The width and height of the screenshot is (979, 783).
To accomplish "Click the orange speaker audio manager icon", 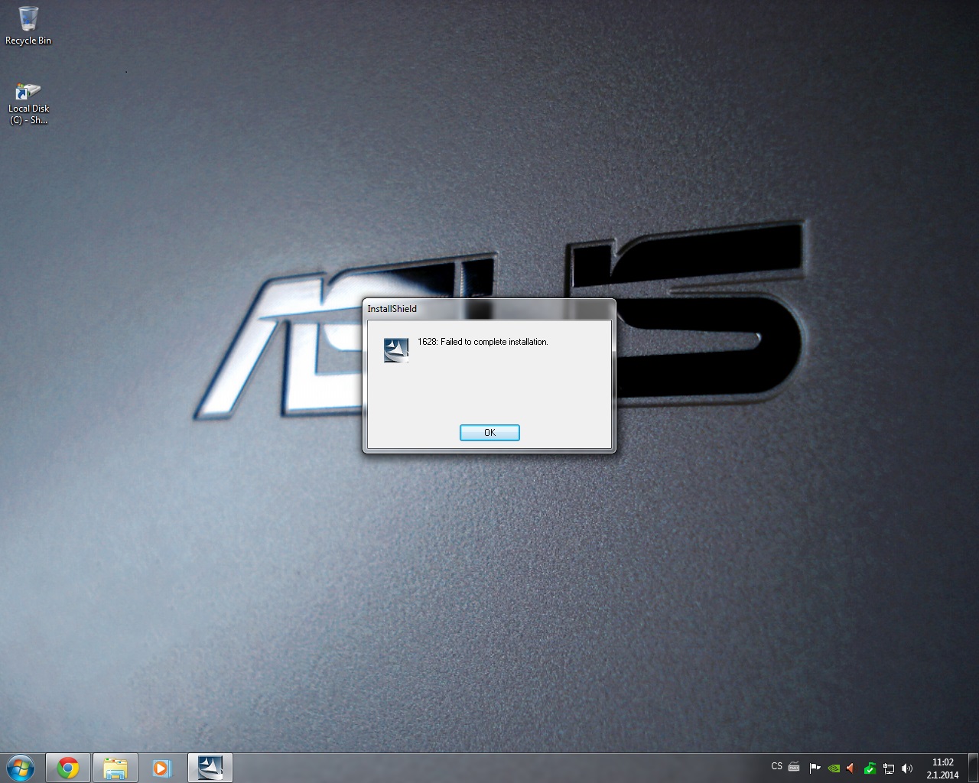I will point(851,768).
